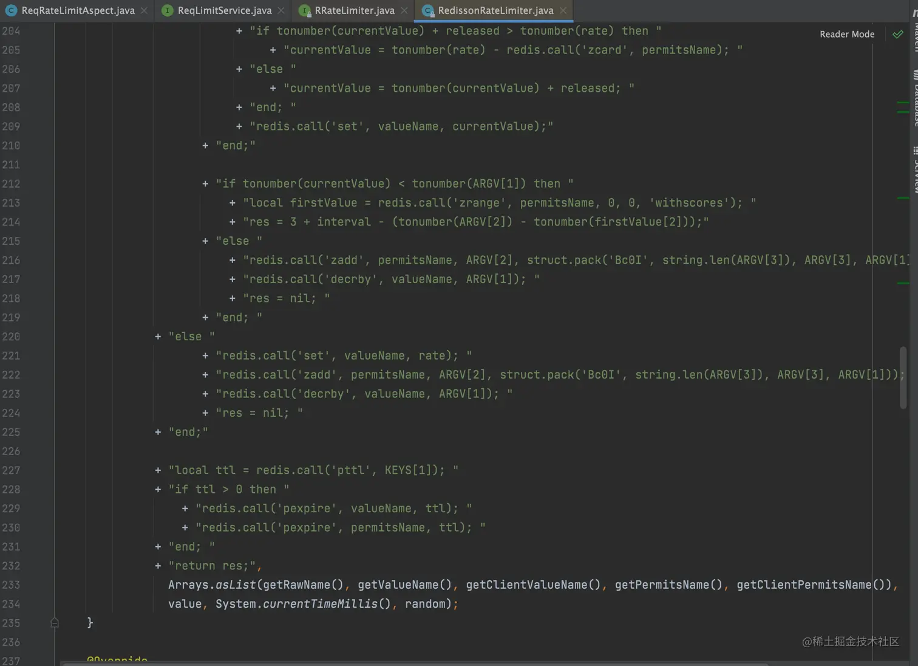Place cursor on getValueName() call
Screen dimensions: 918x666
tap(405, 585)
